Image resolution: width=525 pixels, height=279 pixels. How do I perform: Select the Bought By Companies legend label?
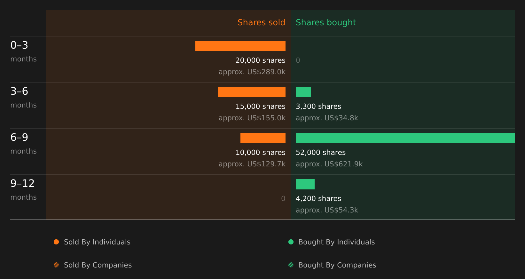[x=337, y=265]
